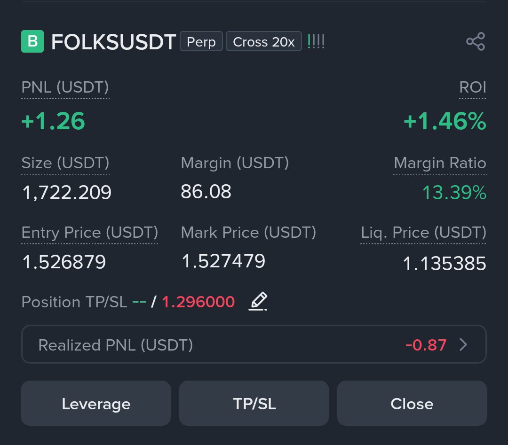
Task: Open the Realized PNL (USDT) row
Action: pyautogui.click(x=254, y=344)
